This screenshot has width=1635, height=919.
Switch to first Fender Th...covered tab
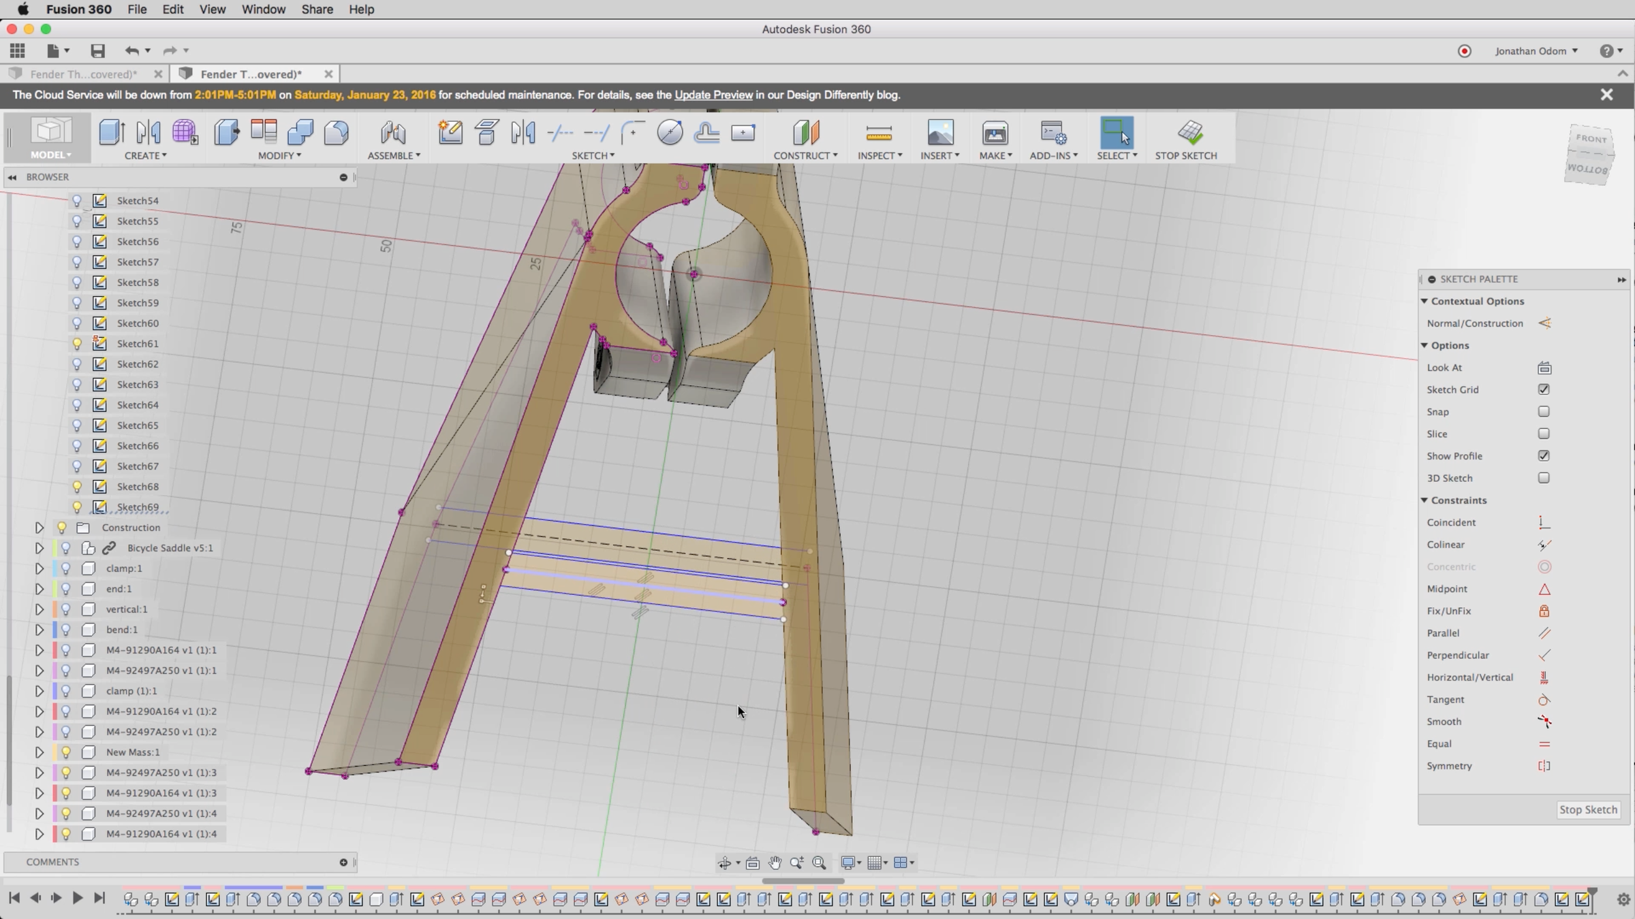tap(83, 74)
